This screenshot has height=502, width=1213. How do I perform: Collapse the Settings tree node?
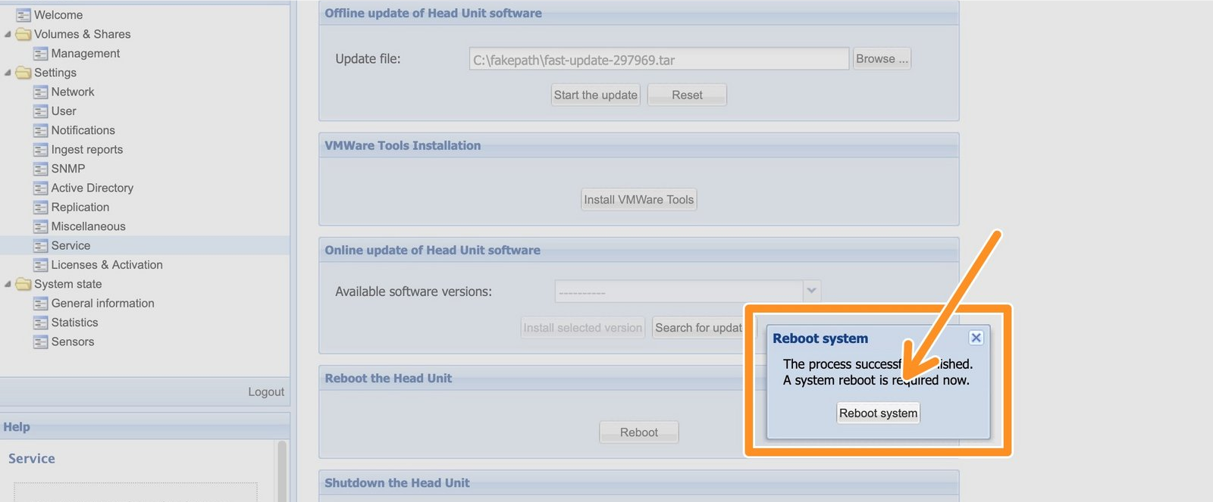point(8,73)
